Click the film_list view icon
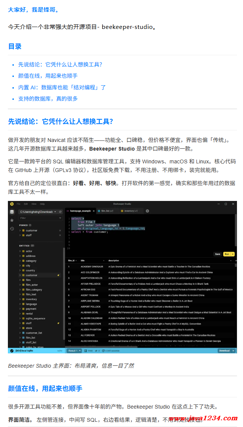Image resolution: width=243 pixels, height=427 pixels. [23, 338]
